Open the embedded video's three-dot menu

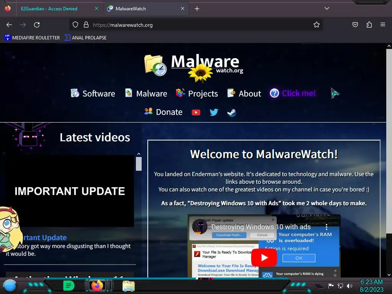327,227
